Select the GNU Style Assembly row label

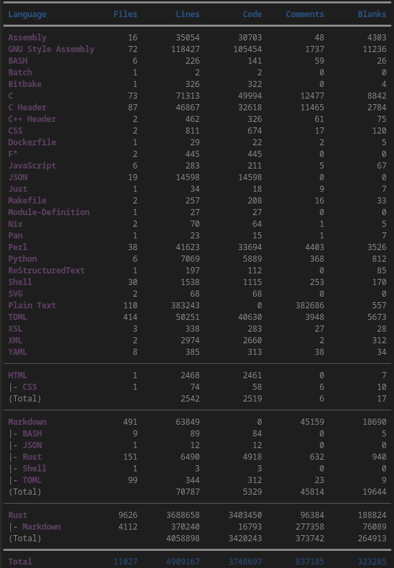(x=51, y=49)
